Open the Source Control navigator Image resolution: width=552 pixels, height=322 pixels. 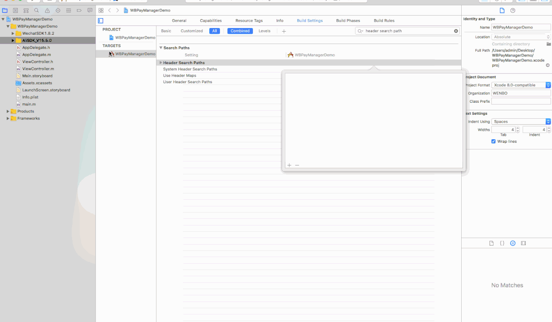[16, 10]
